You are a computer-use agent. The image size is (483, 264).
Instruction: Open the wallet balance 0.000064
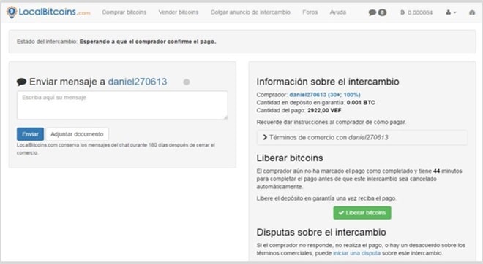tap(416, 12)
